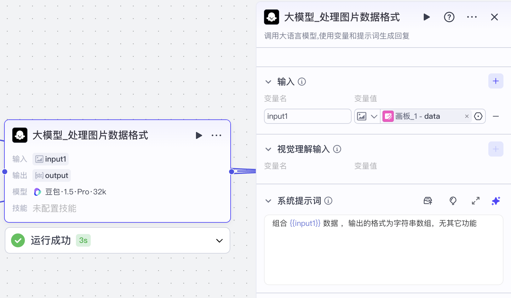Collapse the 视觉理解输入 section

click(x=268, y=149)
